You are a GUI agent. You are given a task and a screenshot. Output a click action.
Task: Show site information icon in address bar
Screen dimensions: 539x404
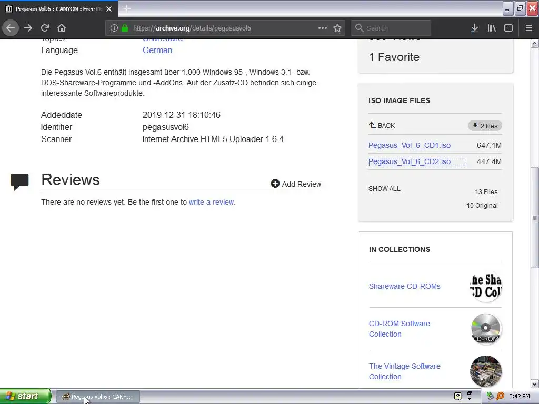[x=114, y=28]
